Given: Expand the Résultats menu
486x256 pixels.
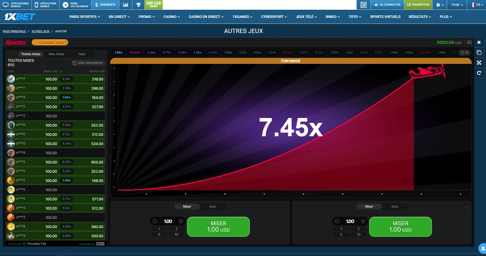Looking at the screenshot, I should [x=420, y=17].
